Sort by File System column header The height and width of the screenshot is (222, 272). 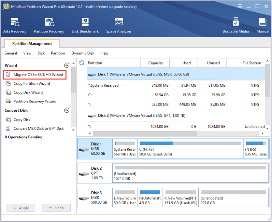tap(246, 63)
